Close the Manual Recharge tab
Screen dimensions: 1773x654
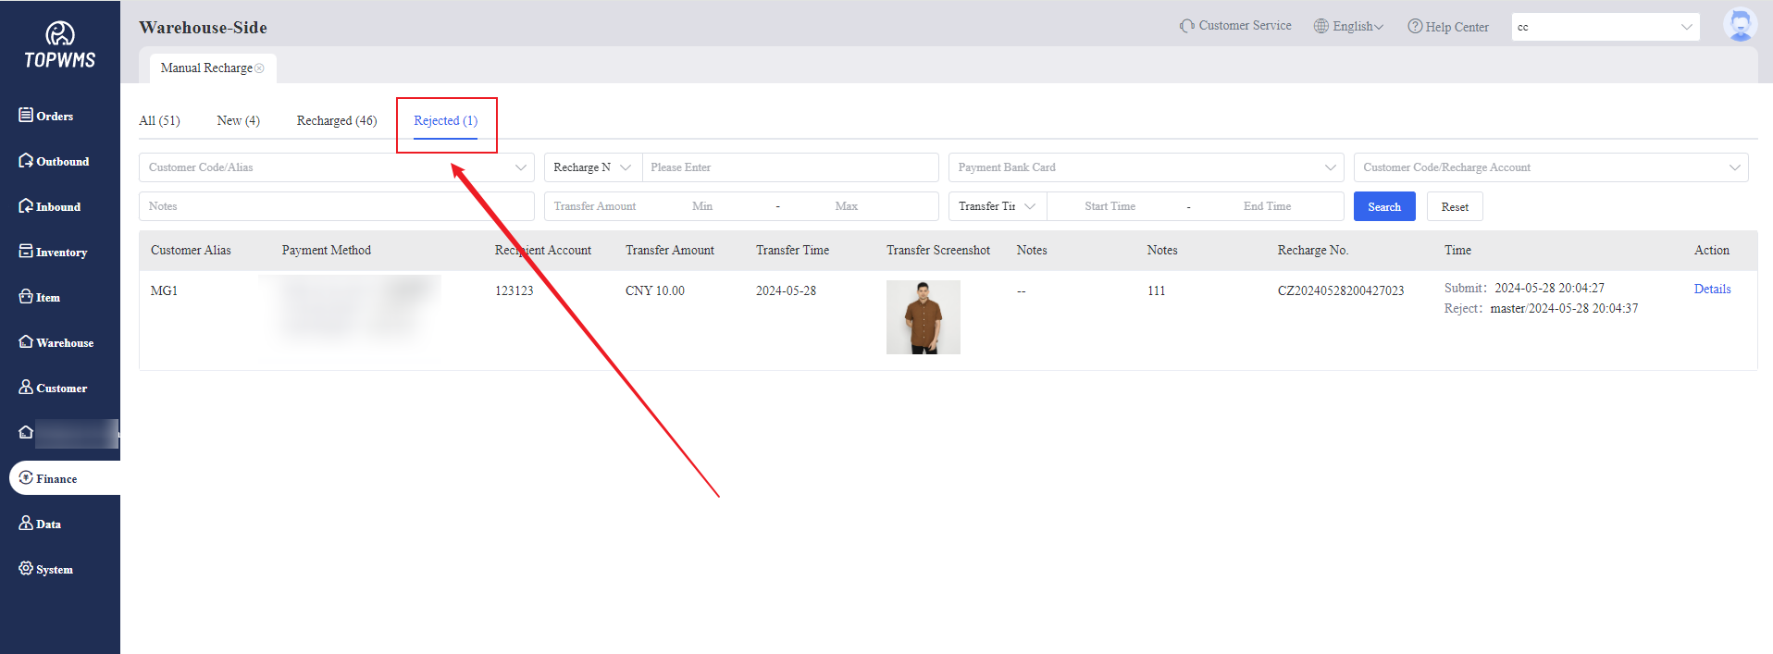pyautogui.click(x=260, y=68)
